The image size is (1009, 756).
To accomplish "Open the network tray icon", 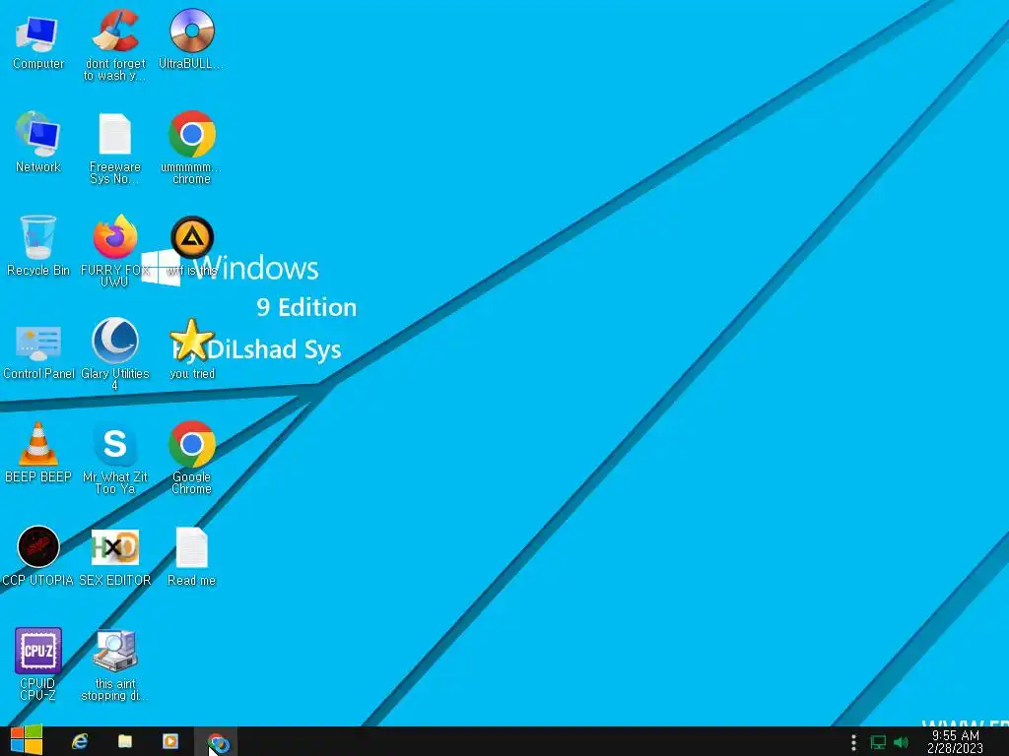I will click(878, 743).
